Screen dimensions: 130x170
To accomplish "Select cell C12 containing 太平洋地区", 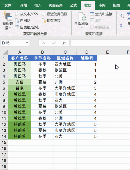I will point(65,124).
